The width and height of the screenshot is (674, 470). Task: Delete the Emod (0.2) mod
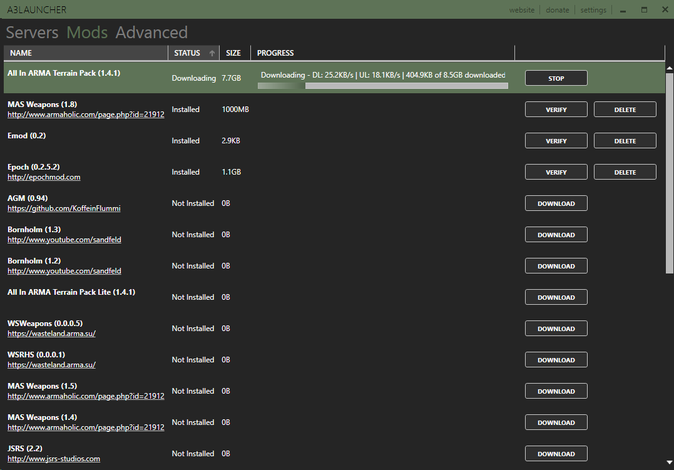click(x=625, y=141)
